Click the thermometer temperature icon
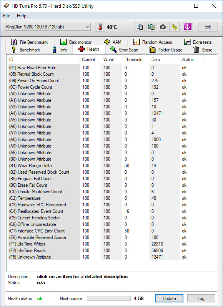Viewport: 223px width, 307px height. [x=100, y=27]
